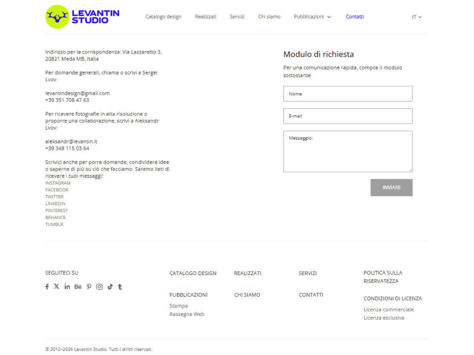474x355 pixels.
Task: Open PUBBLICAZIONI in the footer
Action: point(188,295)
